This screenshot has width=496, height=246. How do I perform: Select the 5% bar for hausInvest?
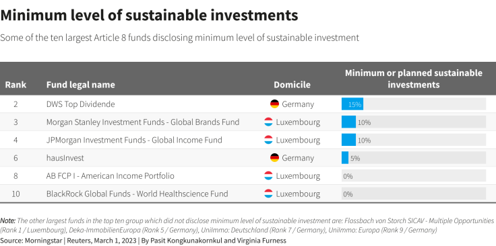coord(345,158)
